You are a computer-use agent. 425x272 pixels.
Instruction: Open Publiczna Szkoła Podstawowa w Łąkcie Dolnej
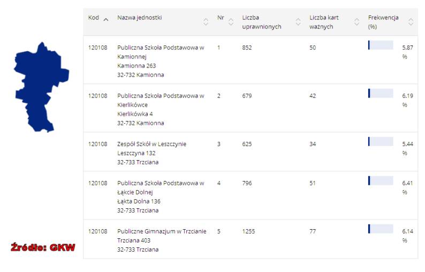251,195
